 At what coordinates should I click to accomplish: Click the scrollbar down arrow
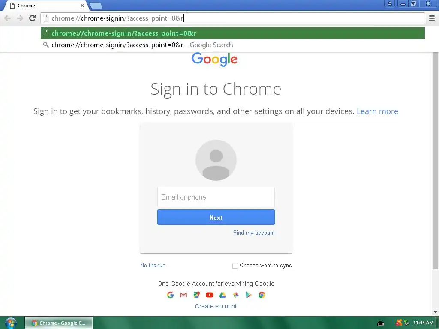pos(435,312)
